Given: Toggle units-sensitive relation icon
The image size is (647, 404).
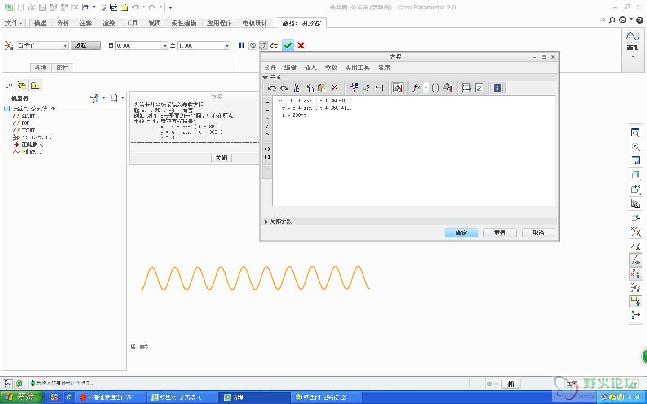Looking at the screenshot, I should (x=398, y=88).
